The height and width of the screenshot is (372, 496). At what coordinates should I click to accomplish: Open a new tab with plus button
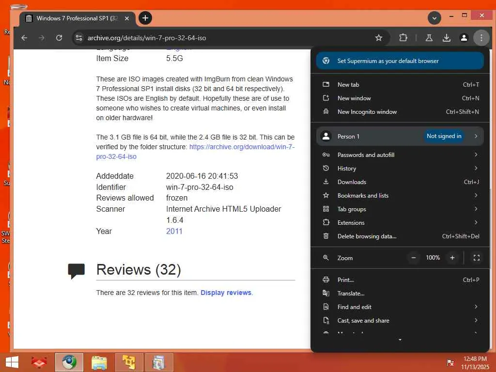pos(145,18)
